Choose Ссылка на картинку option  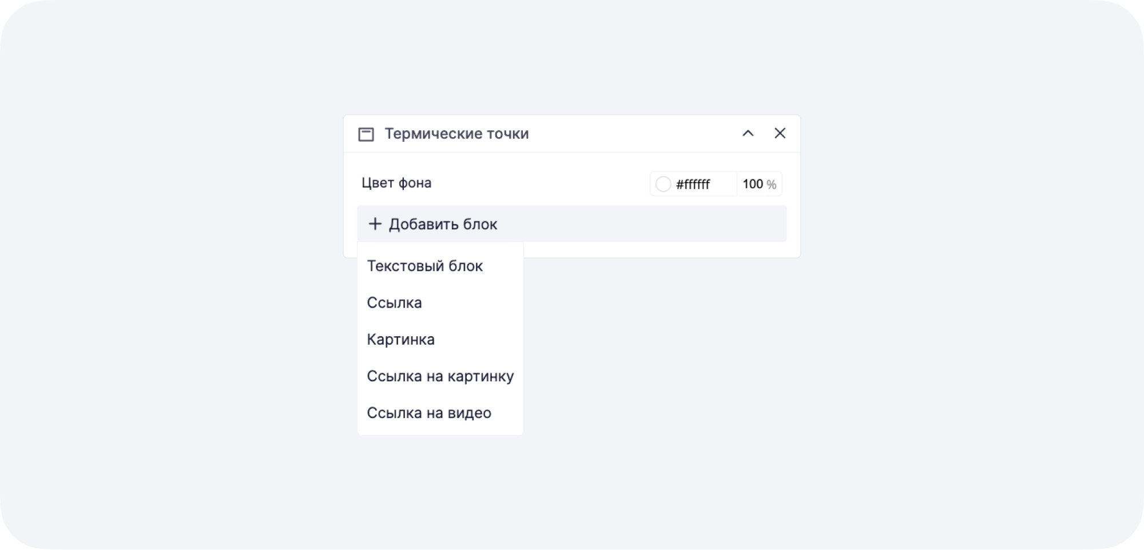point(440,376)
